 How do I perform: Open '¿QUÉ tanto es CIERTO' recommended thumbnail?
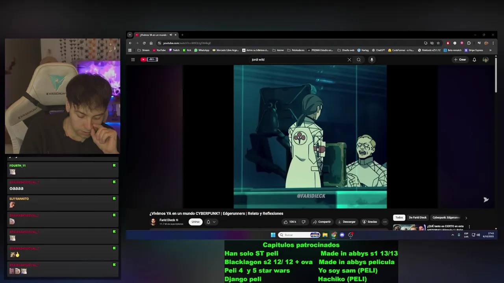click(409, 227)
